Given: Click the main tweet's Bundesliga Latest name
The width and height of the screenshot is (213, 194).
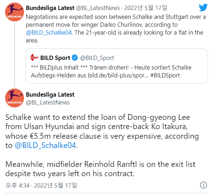Looking at the screenshot, I should [x=50, y=95].
